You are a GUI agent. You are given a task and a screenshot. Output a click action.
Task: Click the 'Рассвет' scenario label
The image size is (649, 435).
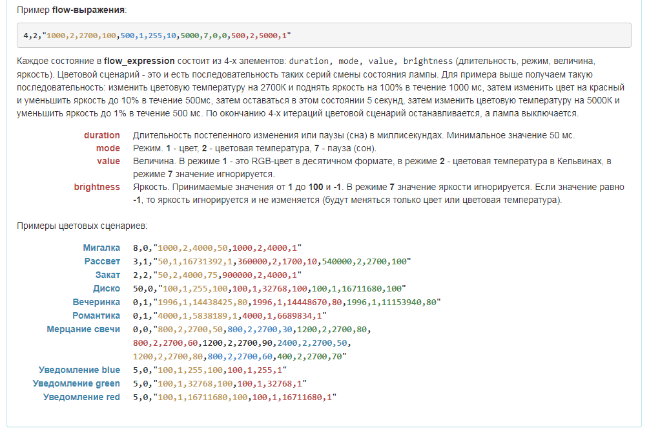pyautogui.click(x=102, y=261)
